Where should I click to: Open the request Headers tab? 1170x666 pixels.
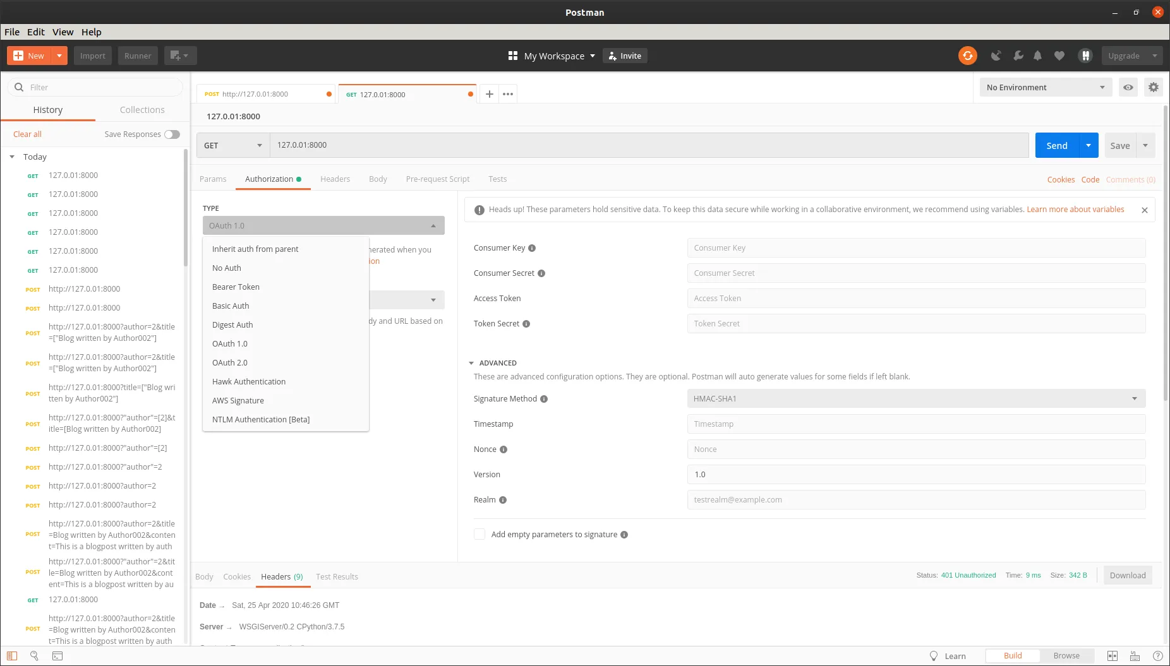pyautogui.click(x=335, y=179)
